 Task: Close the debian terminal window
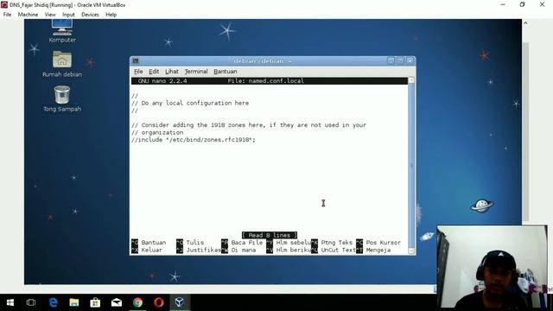coord(410,60)
